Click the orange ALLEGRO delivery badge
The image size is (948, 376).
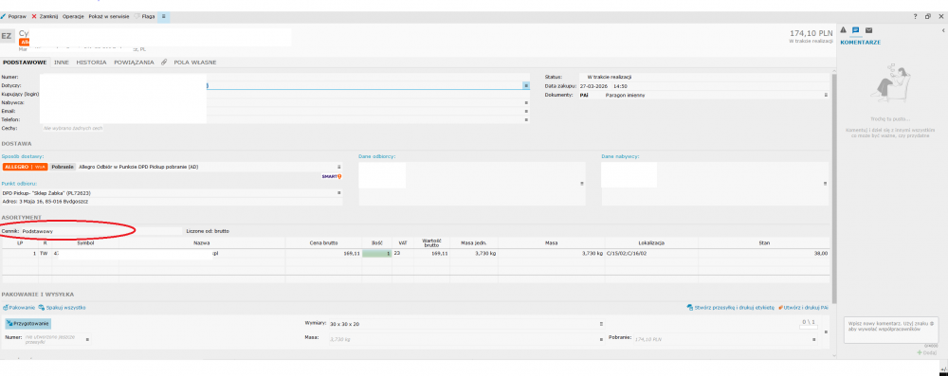(25, 167)
